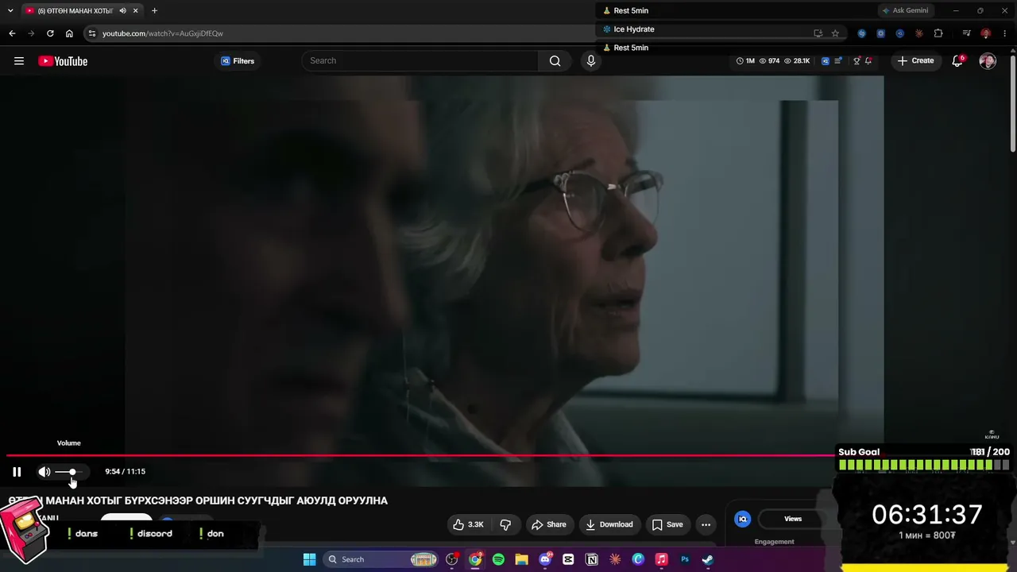Open YouTube notifications bell

click(x=958, y=60)
